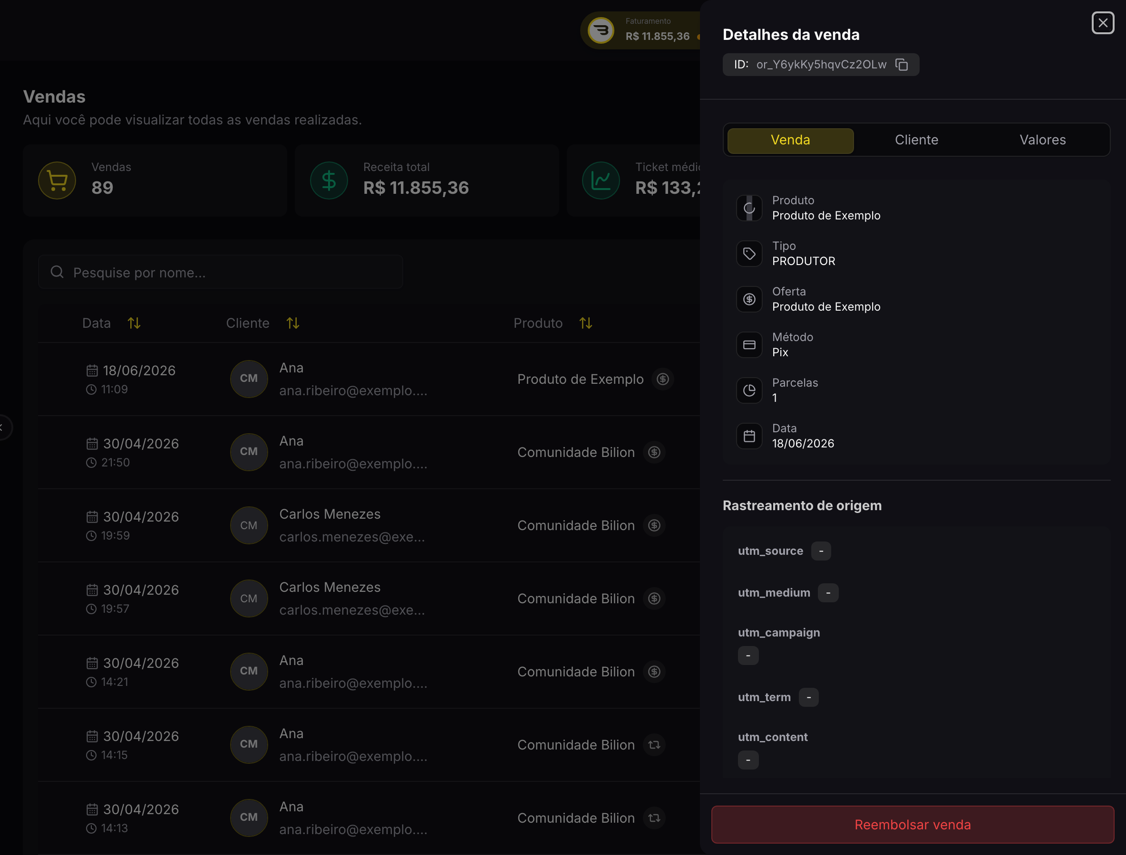Image resolution: width=1126 pixels, height=855 pixels.
Task: Expand the collapsed sidebar arrow
Action: [2, 427]
